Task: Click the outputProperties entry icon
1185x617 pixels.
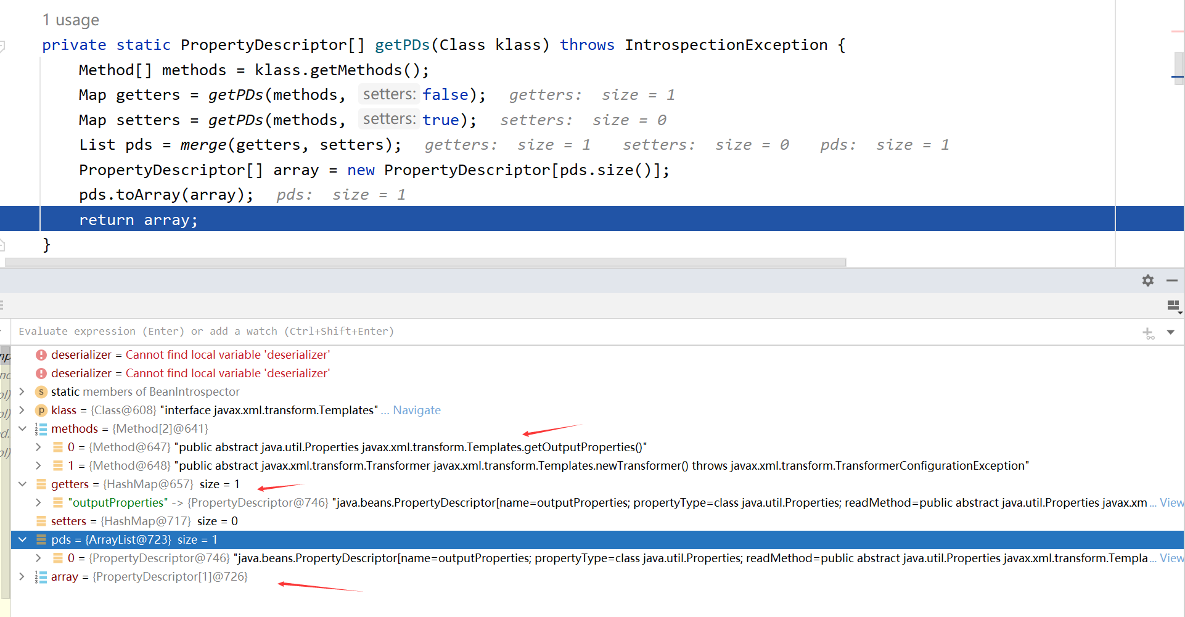Action: point(58,502)
